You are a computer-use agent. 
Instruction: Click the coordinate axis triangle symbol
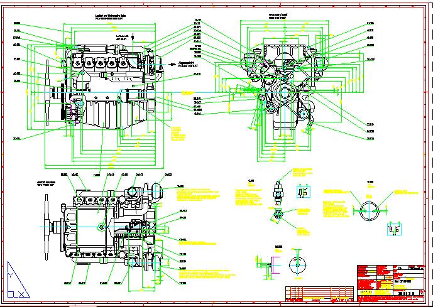17,281
